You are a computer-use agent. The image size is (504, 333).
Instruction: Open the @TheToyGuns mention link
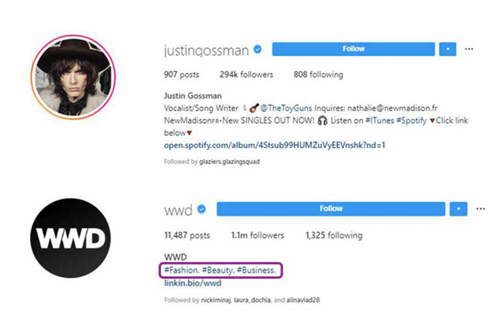286,109
